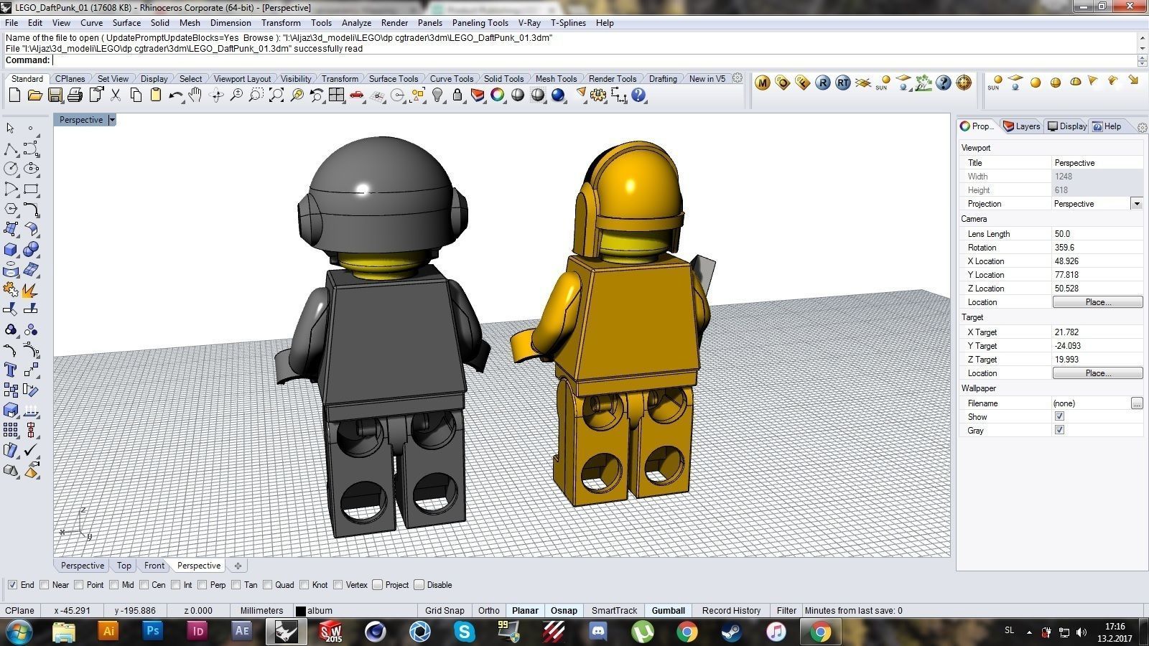
Task: Open Steam from the taskbar
Action: click(731, 632)
